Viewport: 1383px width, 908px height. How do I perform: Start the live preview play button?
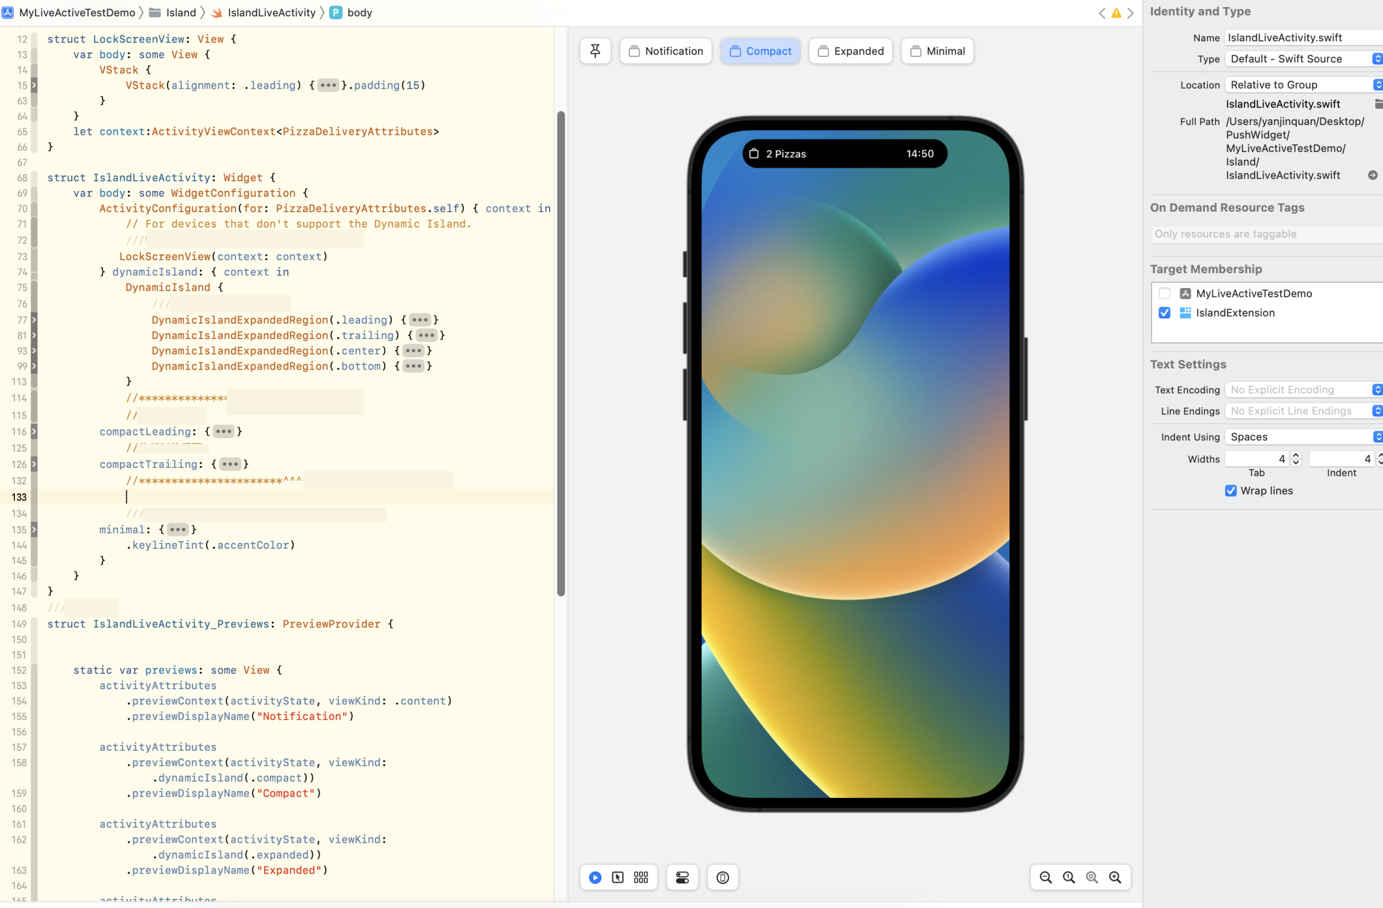click(595, 878)
